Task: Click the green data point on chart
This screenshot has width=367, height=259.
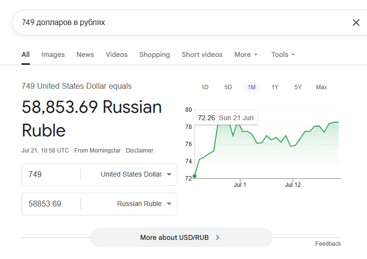Action: pos(195,176)
